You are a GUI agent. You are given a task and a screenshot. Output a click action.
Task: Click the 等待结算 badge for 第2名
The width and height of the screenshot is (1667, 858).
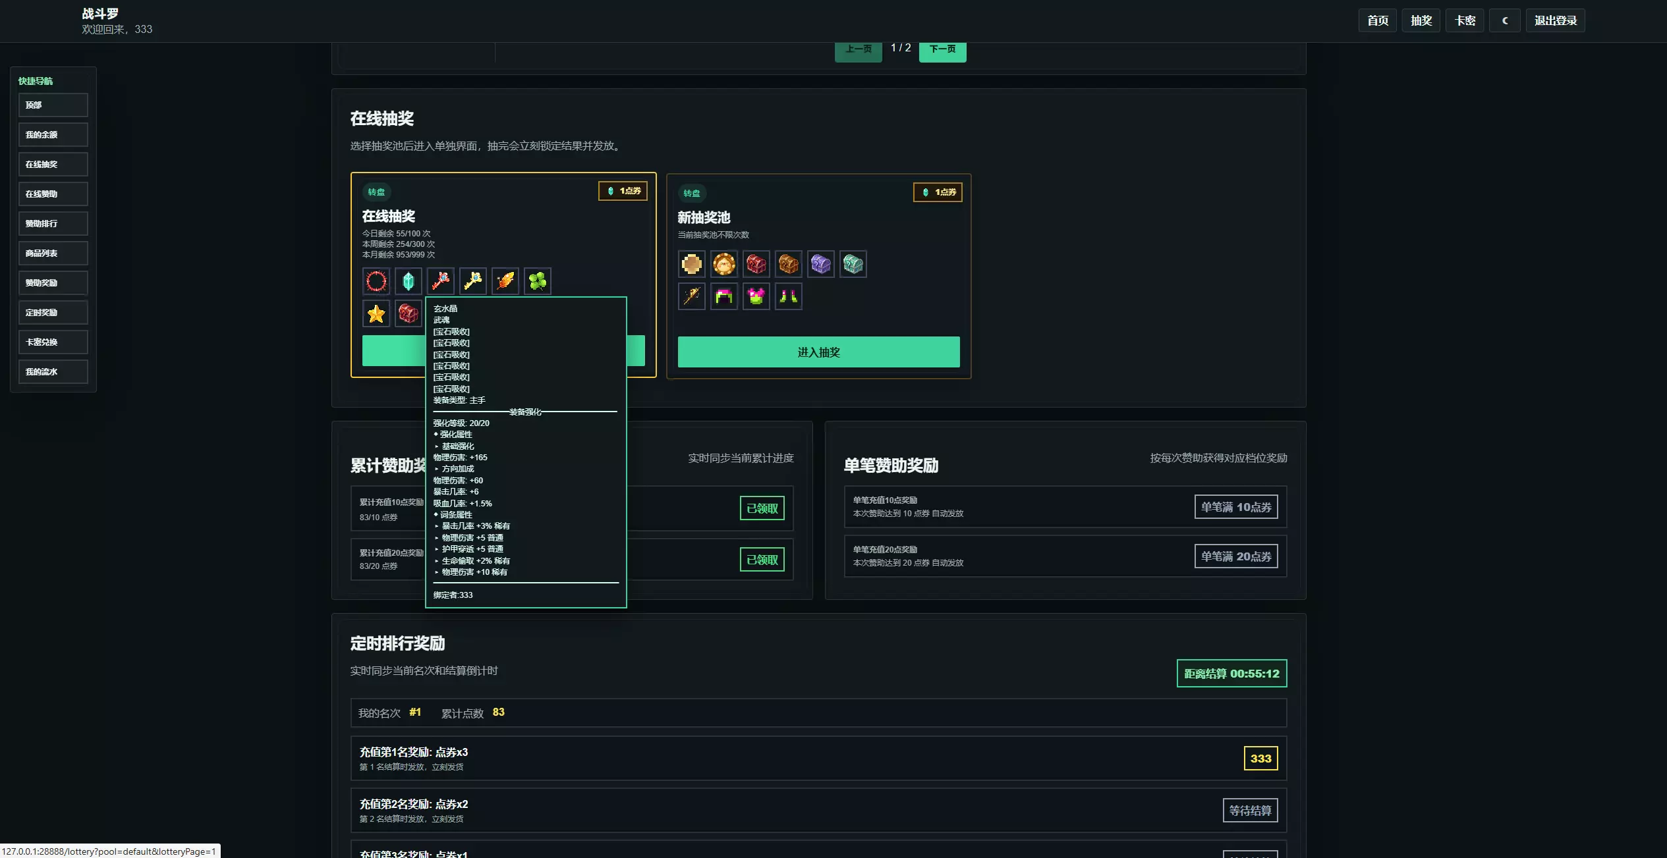[1251, 811]
